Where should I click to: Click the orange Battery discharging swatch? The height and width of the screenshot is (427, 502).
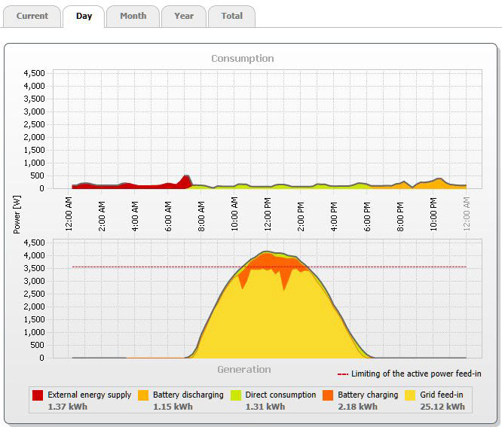pos(143,395)
